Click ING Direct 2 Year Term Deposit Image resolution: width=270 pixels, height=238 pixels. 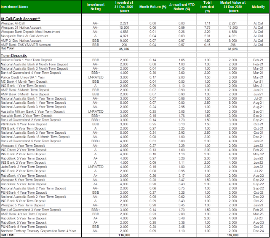pyautogui.click(x=24, y=150)
